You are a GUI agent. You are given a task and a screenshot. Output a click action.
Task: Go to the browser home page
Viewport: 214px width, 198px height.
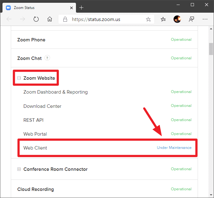(50, 19)
